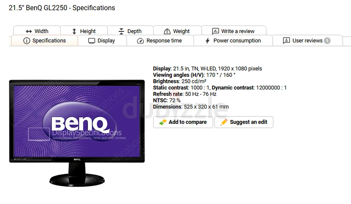
Task: Click the BenQ monitor product image
Action: 77,133
